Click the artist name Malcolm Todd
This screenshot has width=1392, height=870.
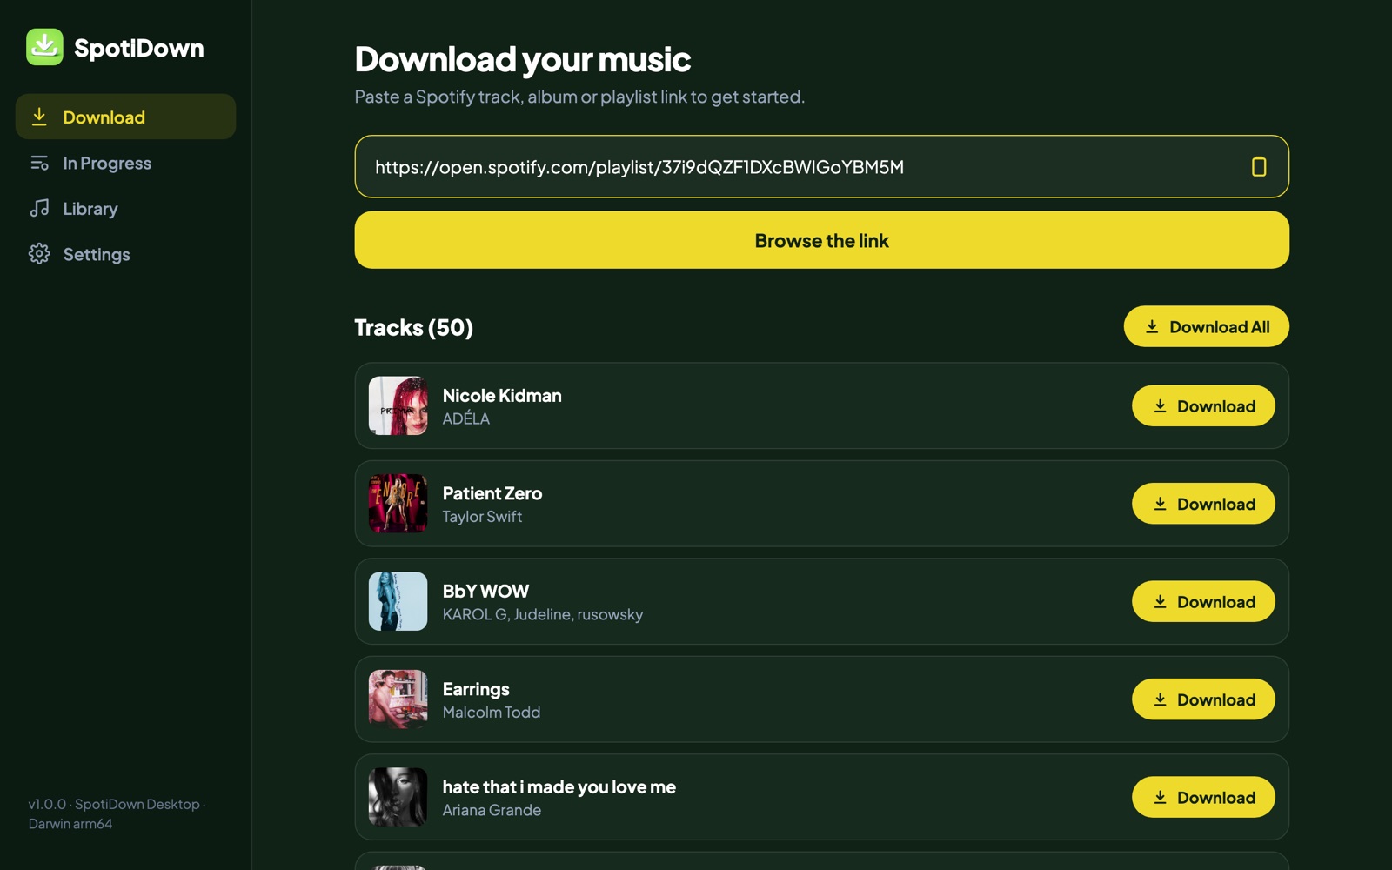point(492,712)
